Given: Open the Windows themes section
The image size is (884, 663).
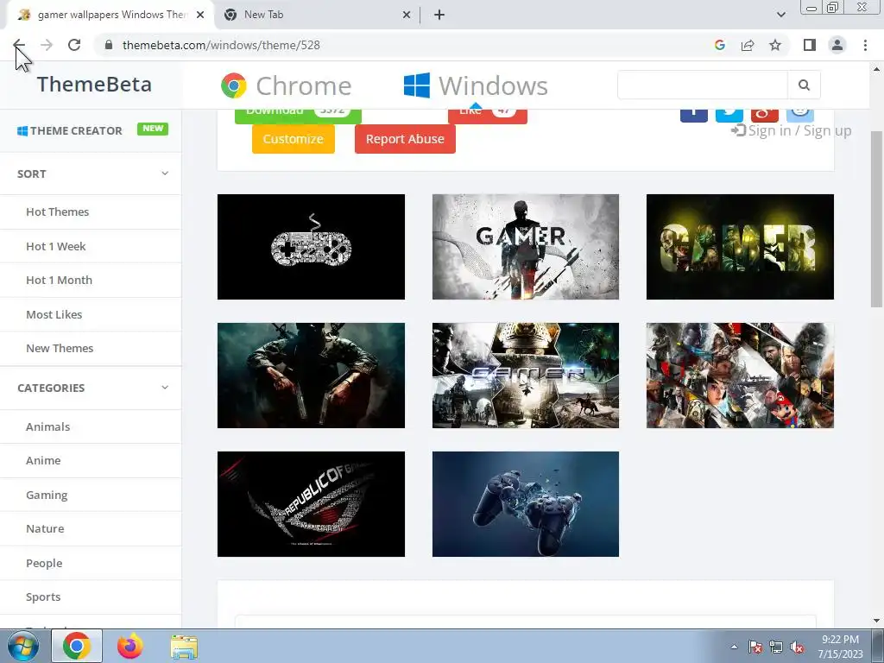Looking at the screenshot, I should click(476, 85).
